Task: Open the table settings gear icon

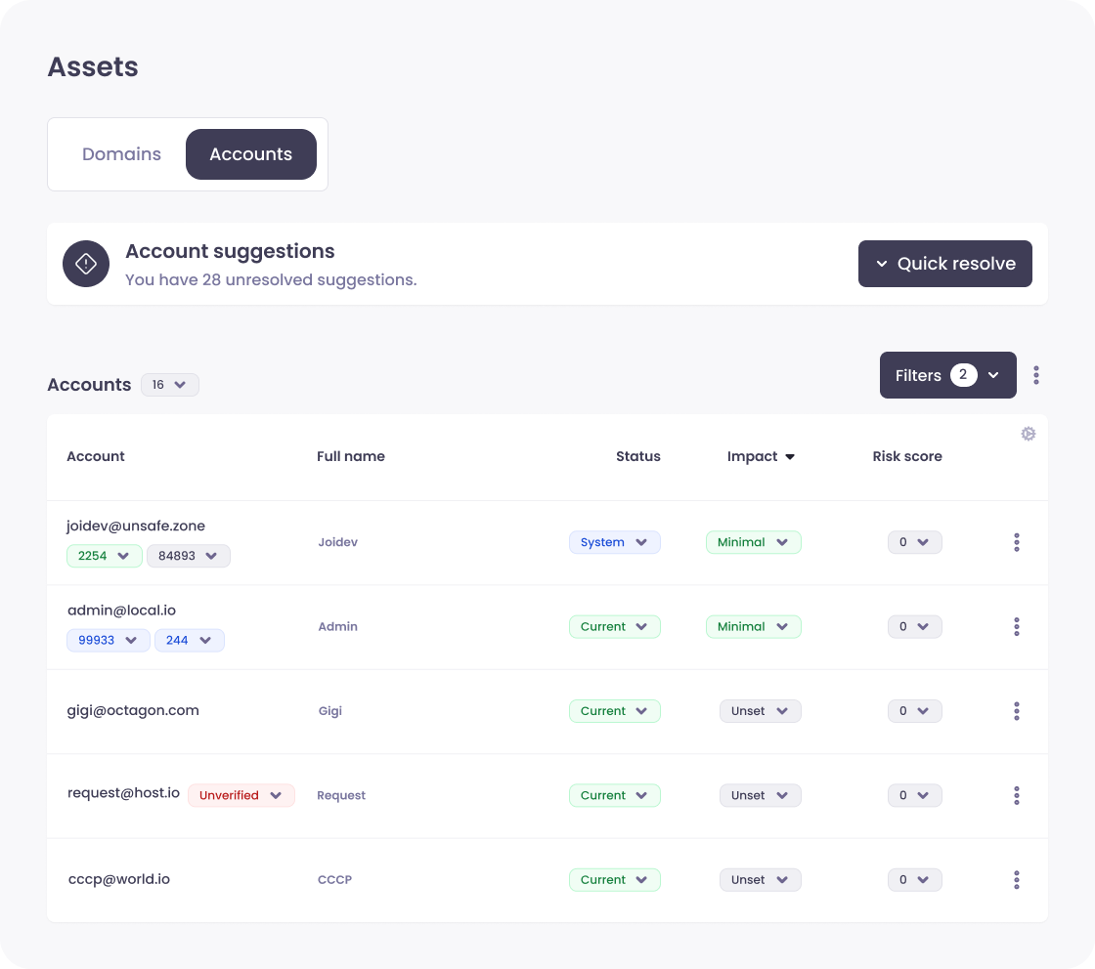Action: [1028, 434]
